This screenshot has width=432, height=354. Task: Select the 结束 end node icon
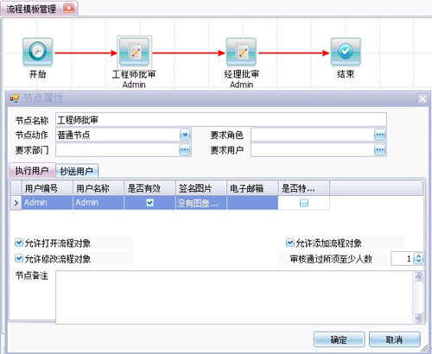[x=346, y=53]
